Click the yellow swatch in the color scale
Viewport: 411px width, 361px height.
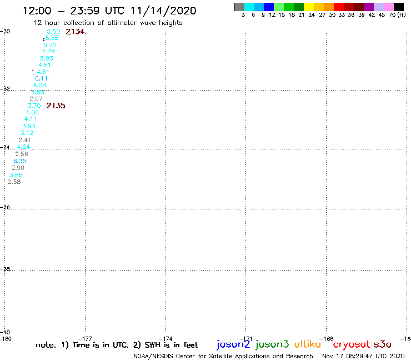tap(309, 7)
